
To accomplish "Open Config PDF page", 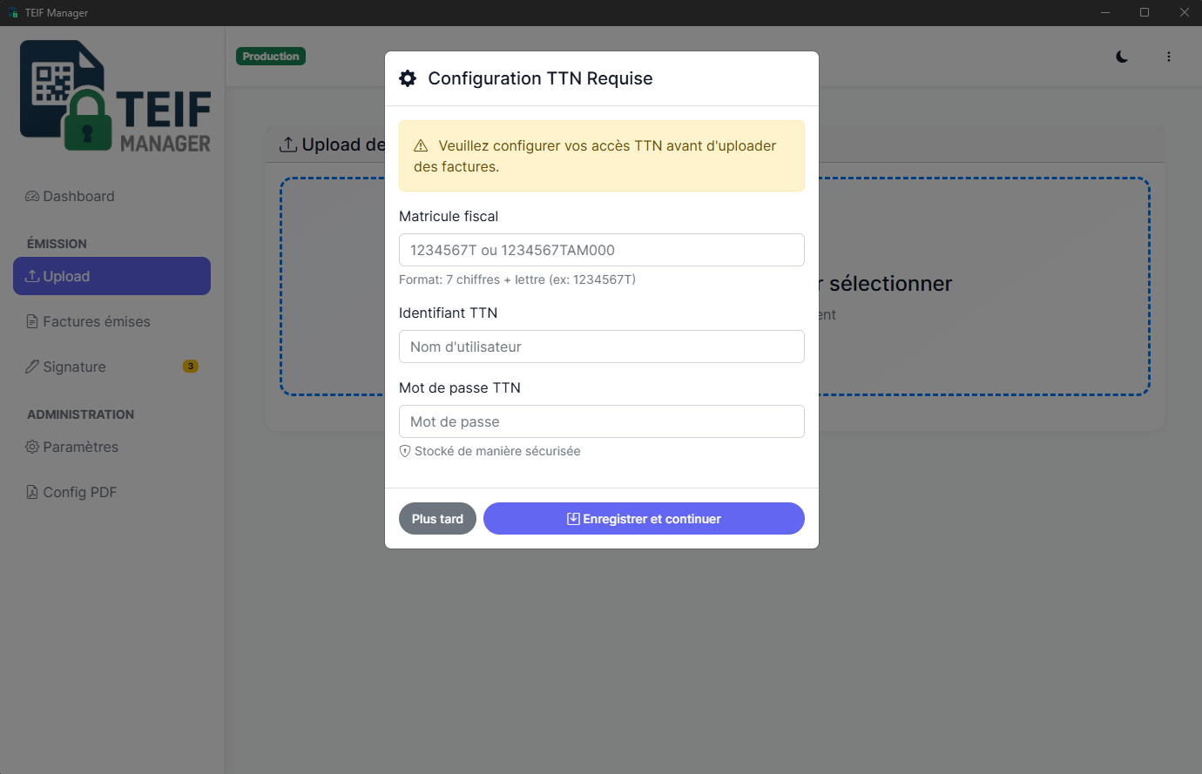I will pyautogui.click(x=79, y=493).
